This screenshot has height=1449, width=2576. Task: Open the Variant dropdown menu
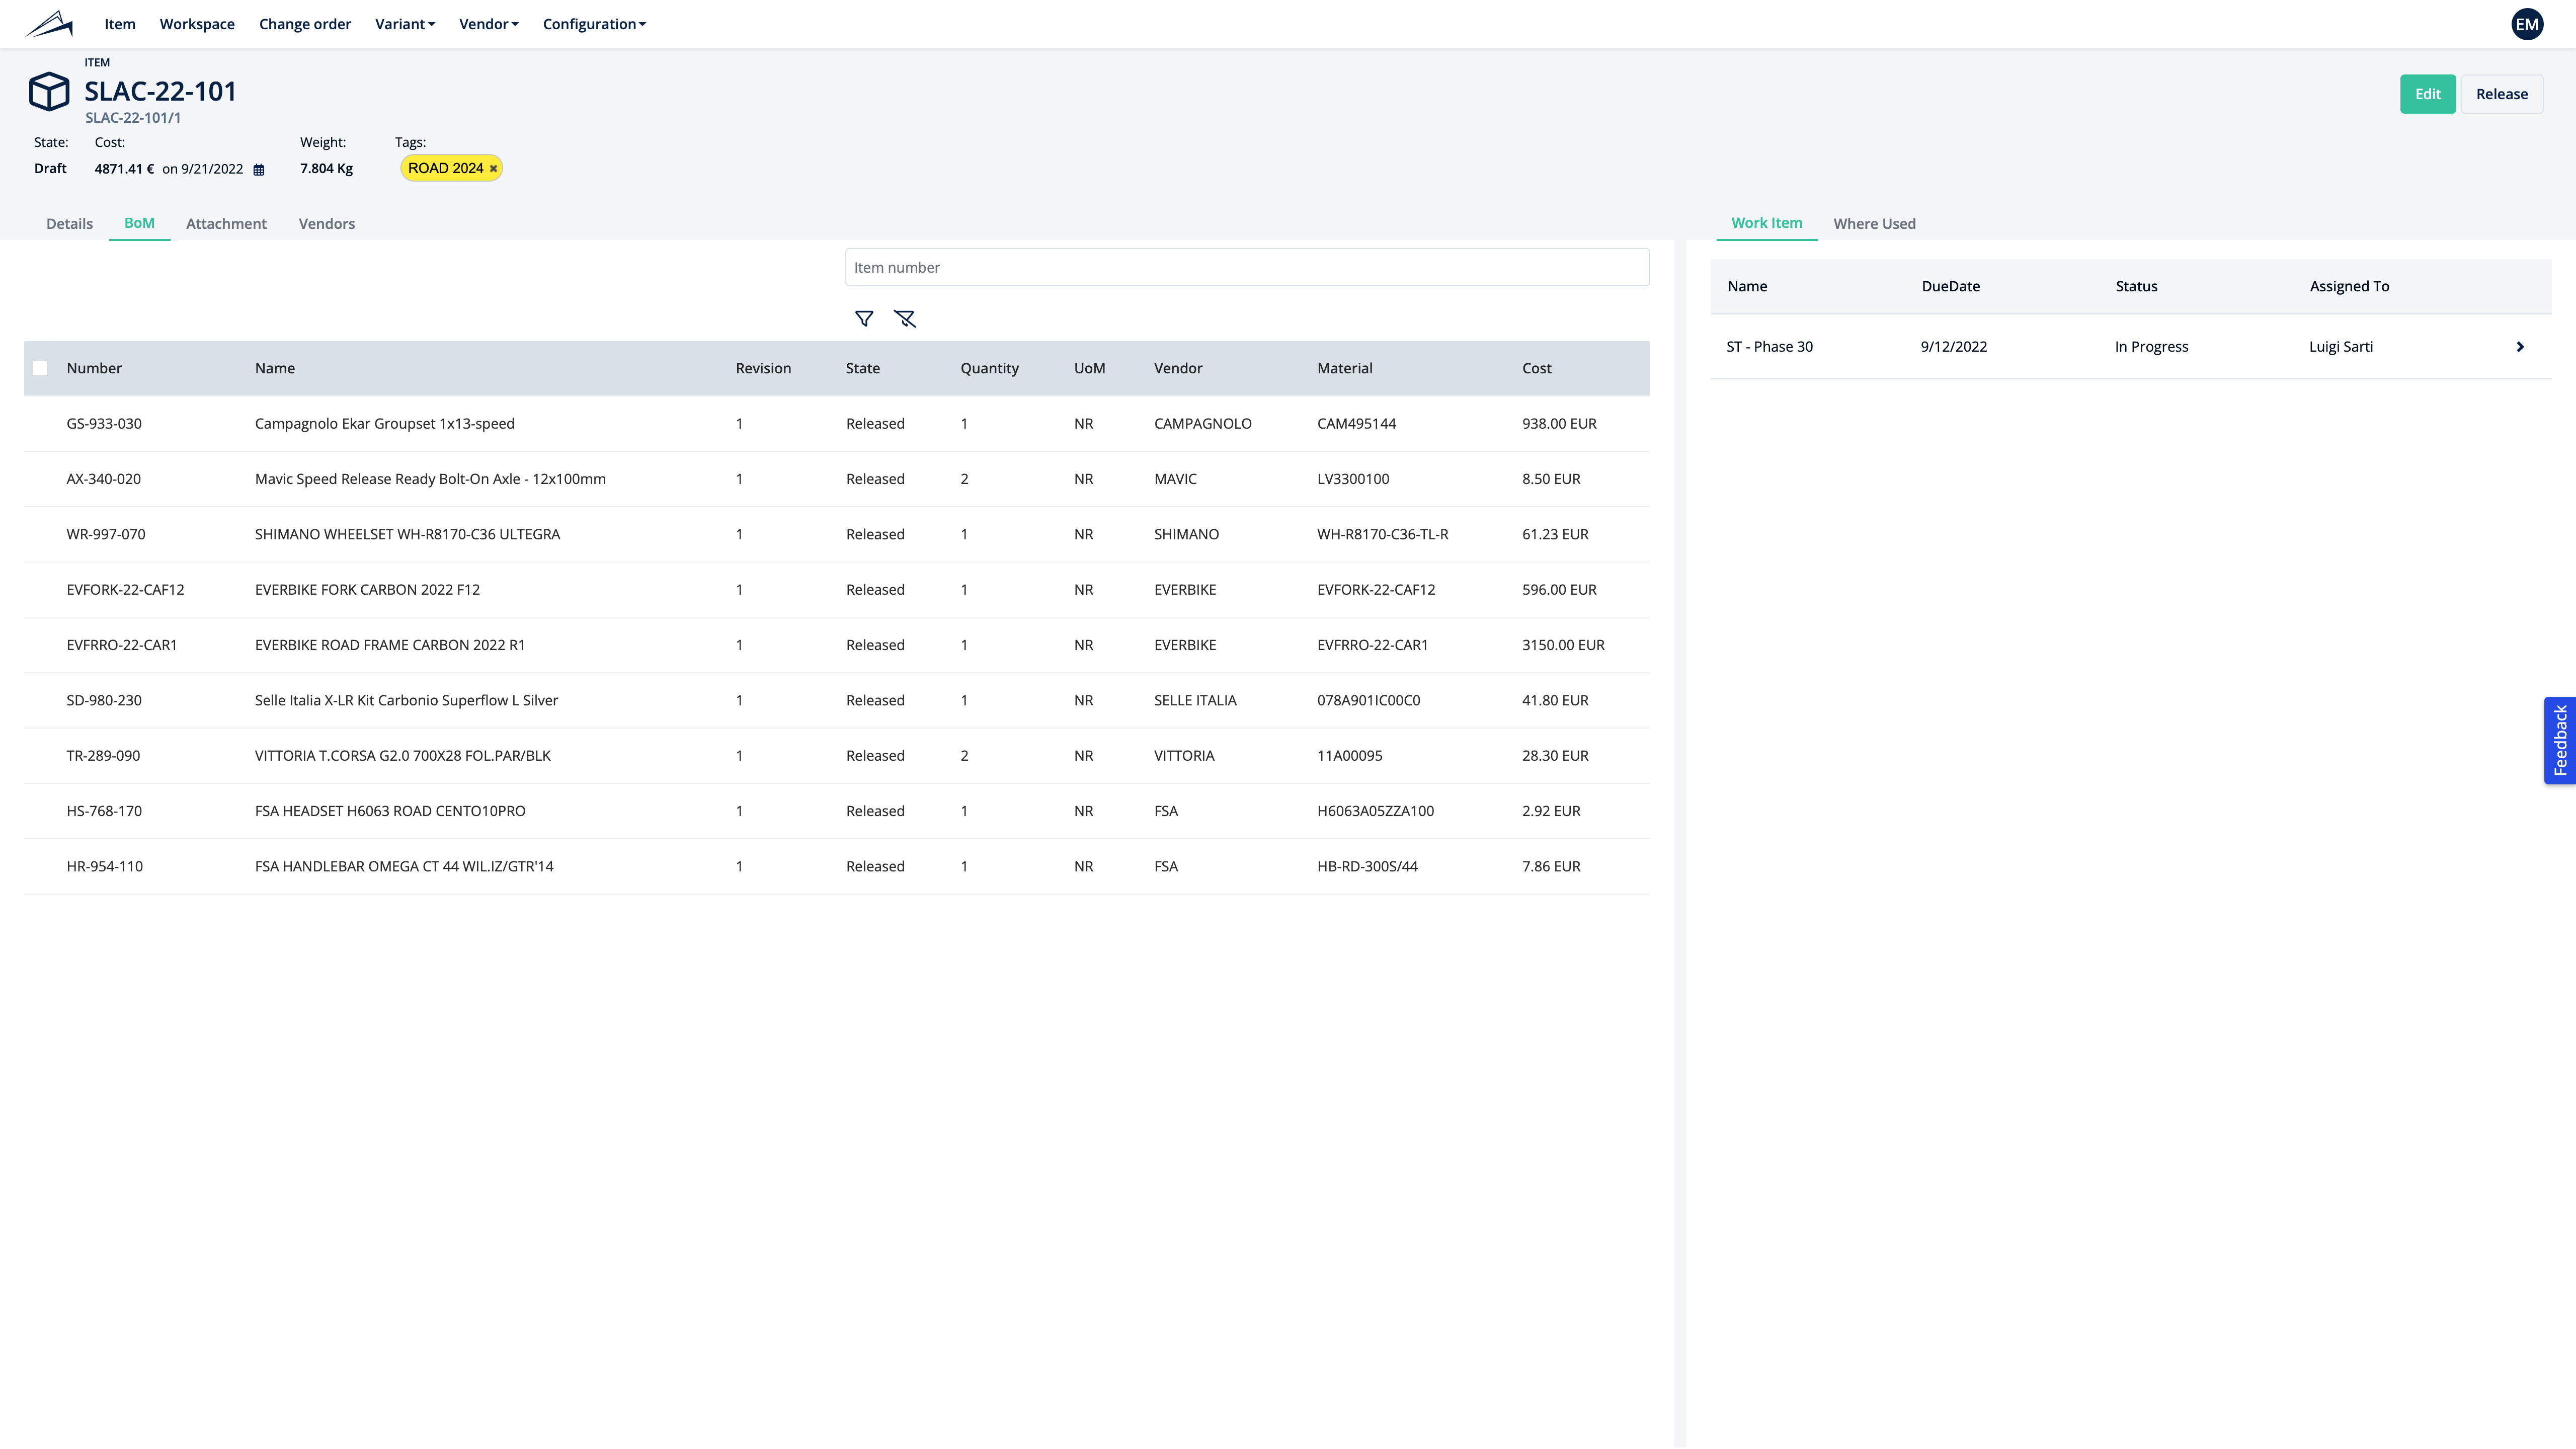click(405, 24)
